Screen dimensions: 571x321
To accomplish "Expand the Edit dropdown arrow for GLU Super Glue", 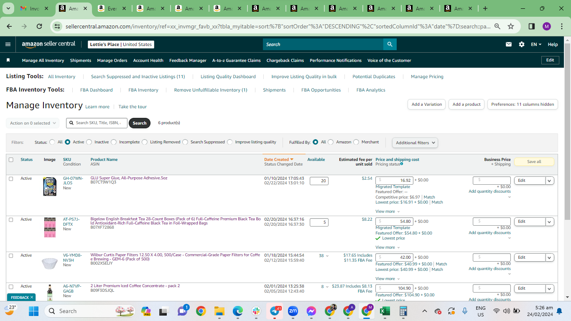I will pos(550,181).
